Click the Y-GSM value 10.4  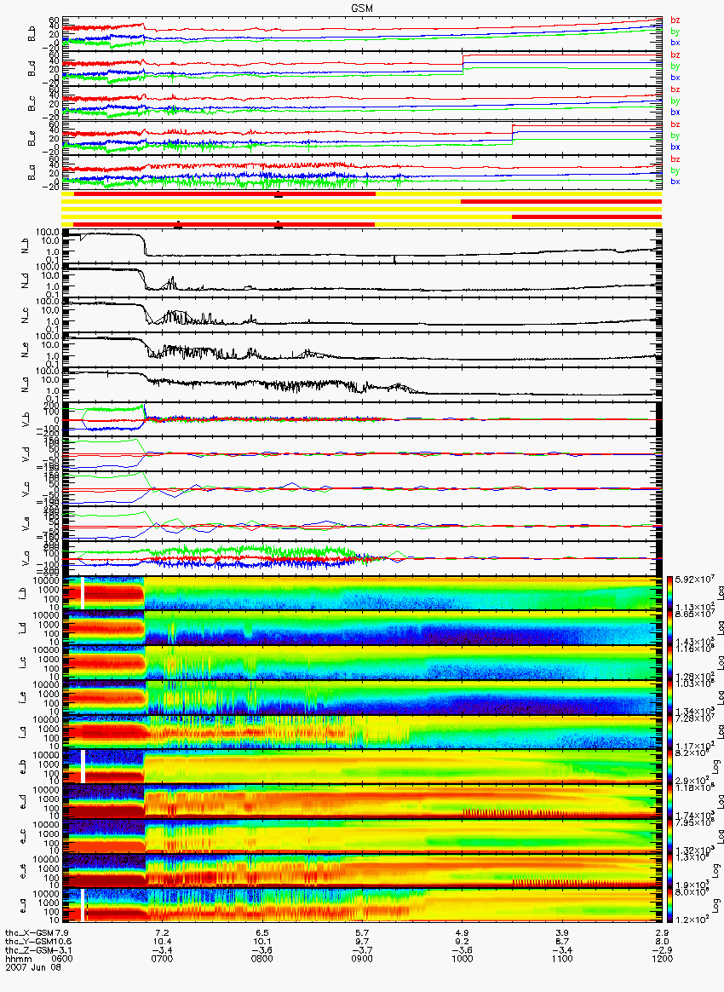[x=163, y=942]
